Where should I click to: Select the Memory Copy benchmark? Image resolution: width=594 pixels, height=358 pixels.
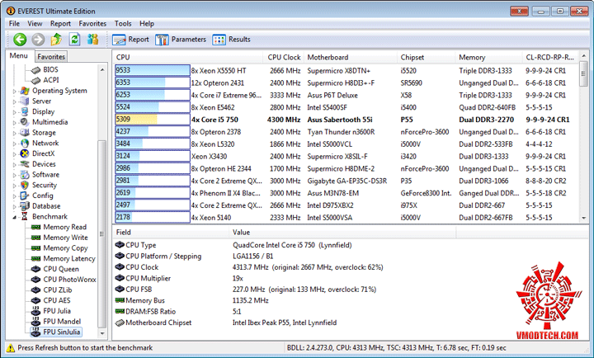point(65,248)
